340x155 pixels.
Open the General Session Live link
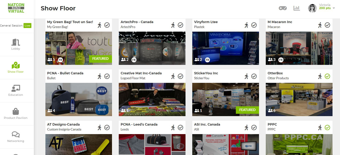pos(16,25)
